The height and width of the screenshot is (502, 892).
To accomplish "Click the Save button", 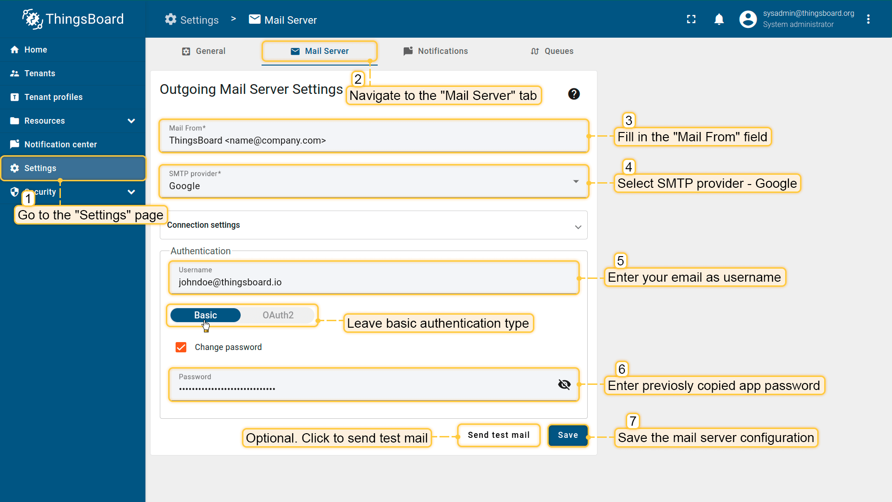I will [x=568, y=435].
